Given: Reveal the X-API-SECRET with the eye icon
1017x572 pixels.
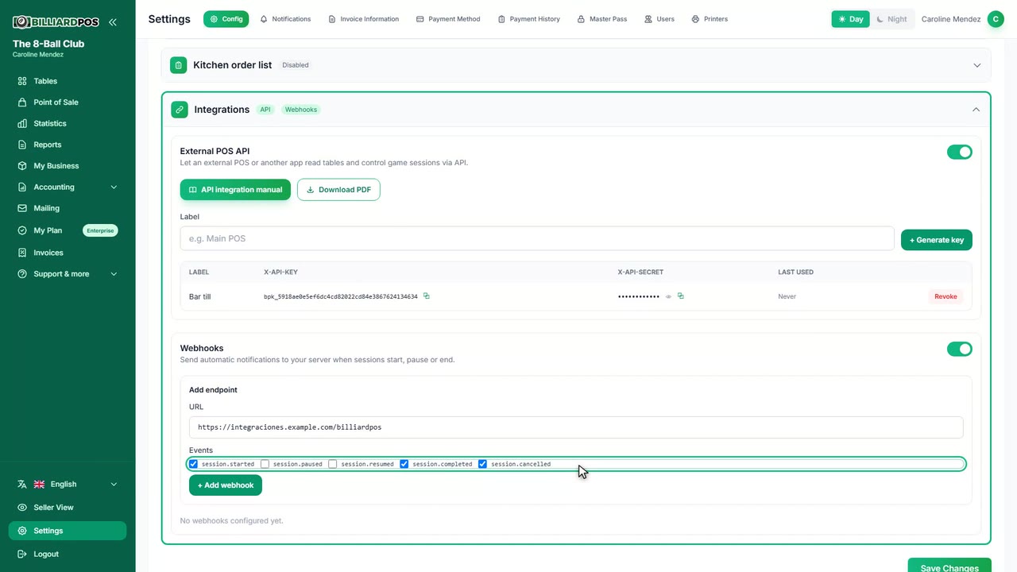Looking at the screenshot, I should 668,296.
